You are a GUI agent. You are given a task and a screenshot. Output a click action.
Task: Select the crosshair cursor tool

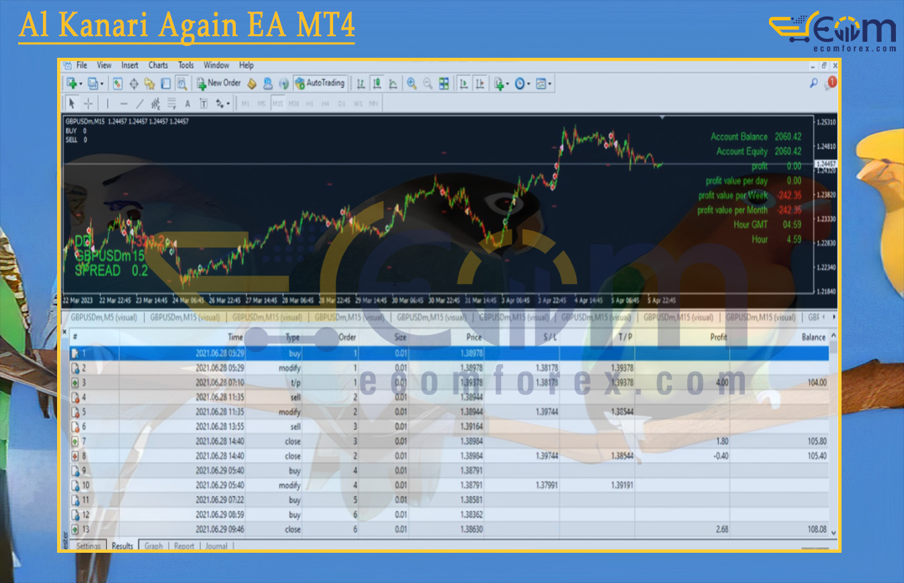point(89,103)
